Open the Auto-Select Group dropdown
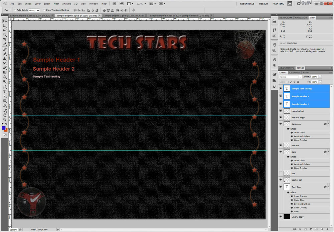This screenshot has height=232, width=334. tap(34, 10)
